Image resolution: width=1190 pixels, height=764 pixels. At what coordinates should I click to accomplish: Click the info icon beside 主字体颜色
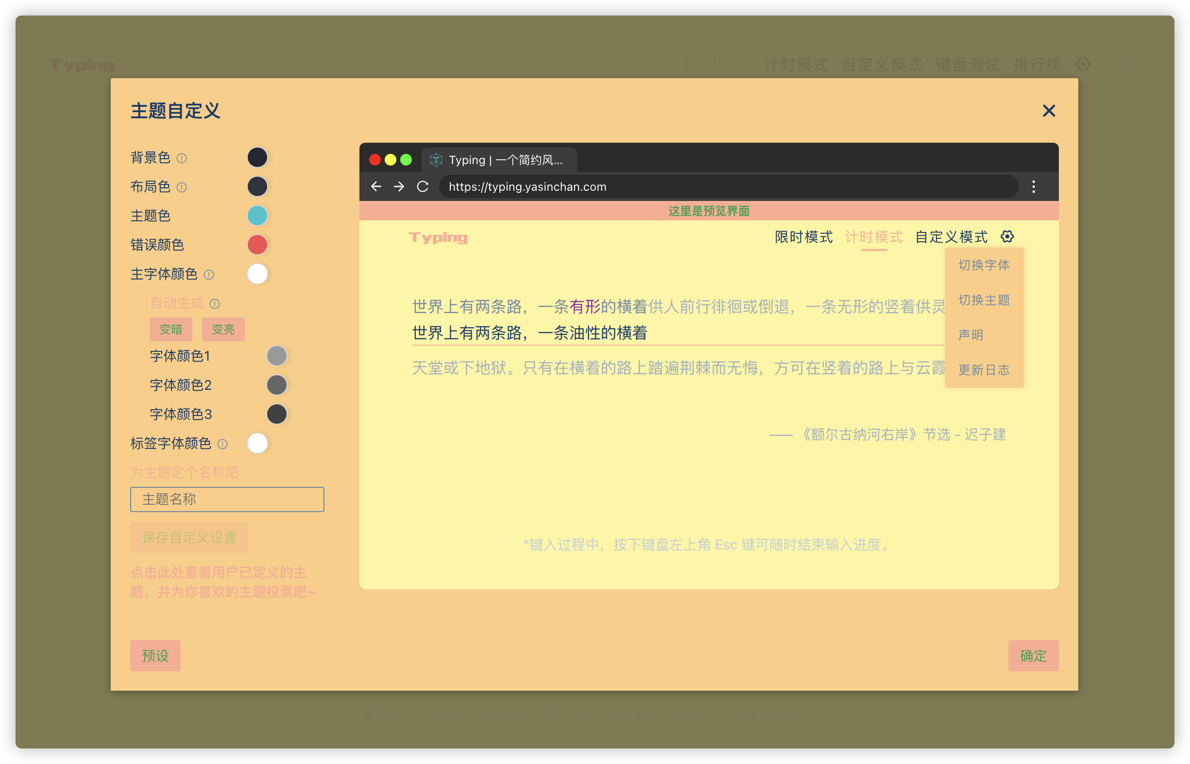[209, 275]
